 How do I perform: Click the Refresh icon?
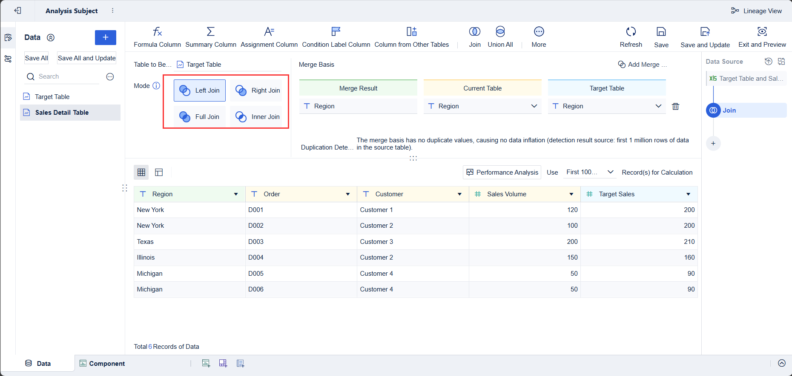click(631, 31)
